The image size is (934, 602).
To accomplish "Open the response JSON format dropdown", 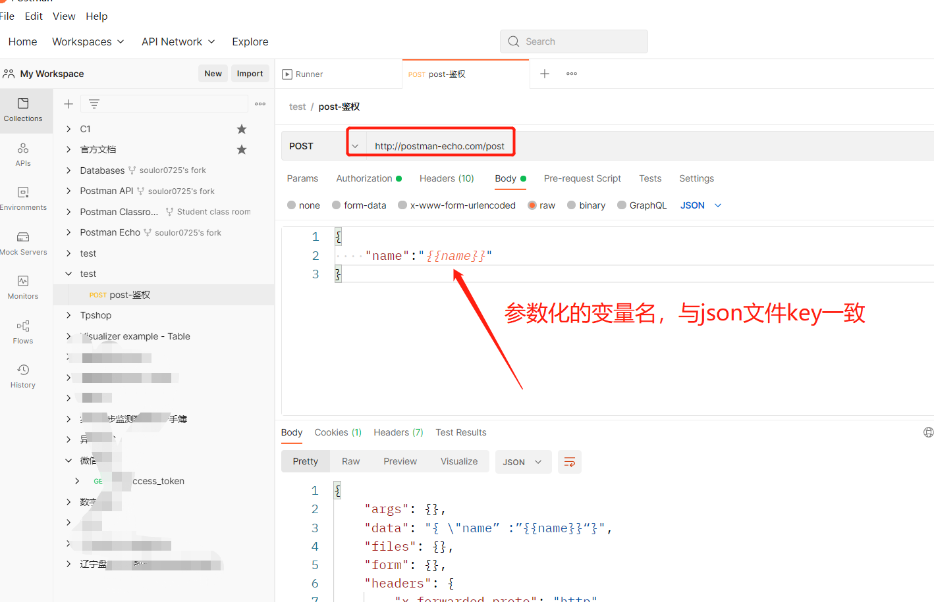I will pos(523,462).
